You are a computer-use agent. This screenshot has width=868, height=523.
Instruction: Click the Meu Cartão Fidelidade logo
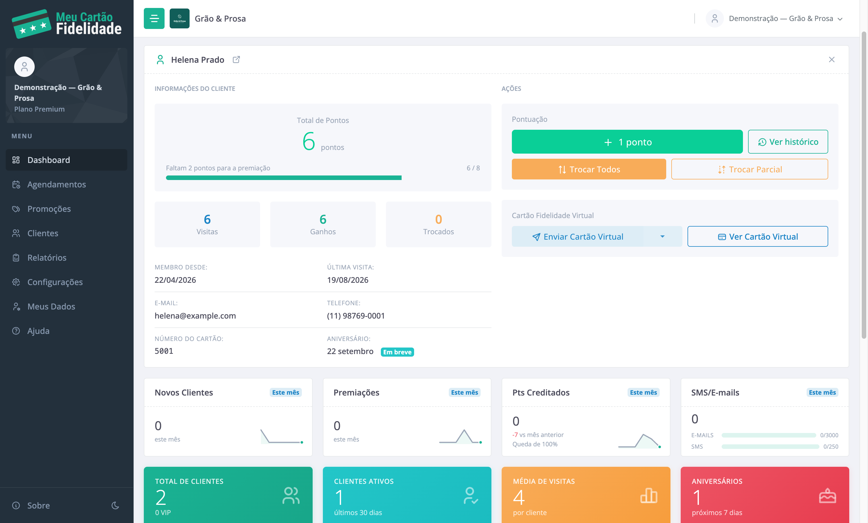[67, 24]
